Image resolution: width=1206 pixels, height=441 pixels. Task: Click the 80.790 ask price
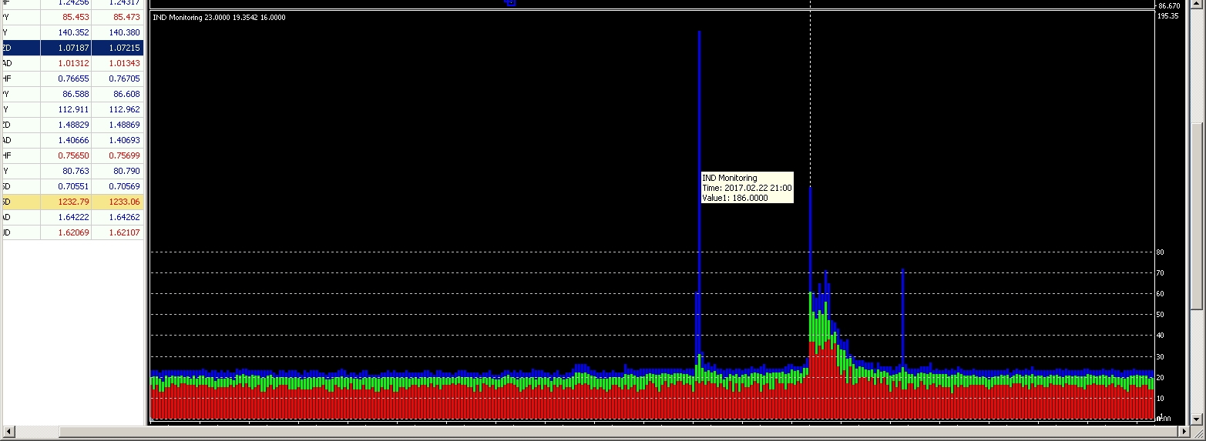point(118,171)
